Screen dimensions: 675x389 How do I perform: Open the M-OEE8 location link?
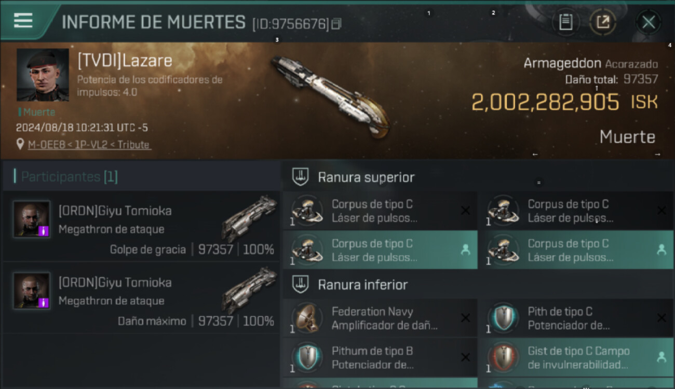click(89, 145)
